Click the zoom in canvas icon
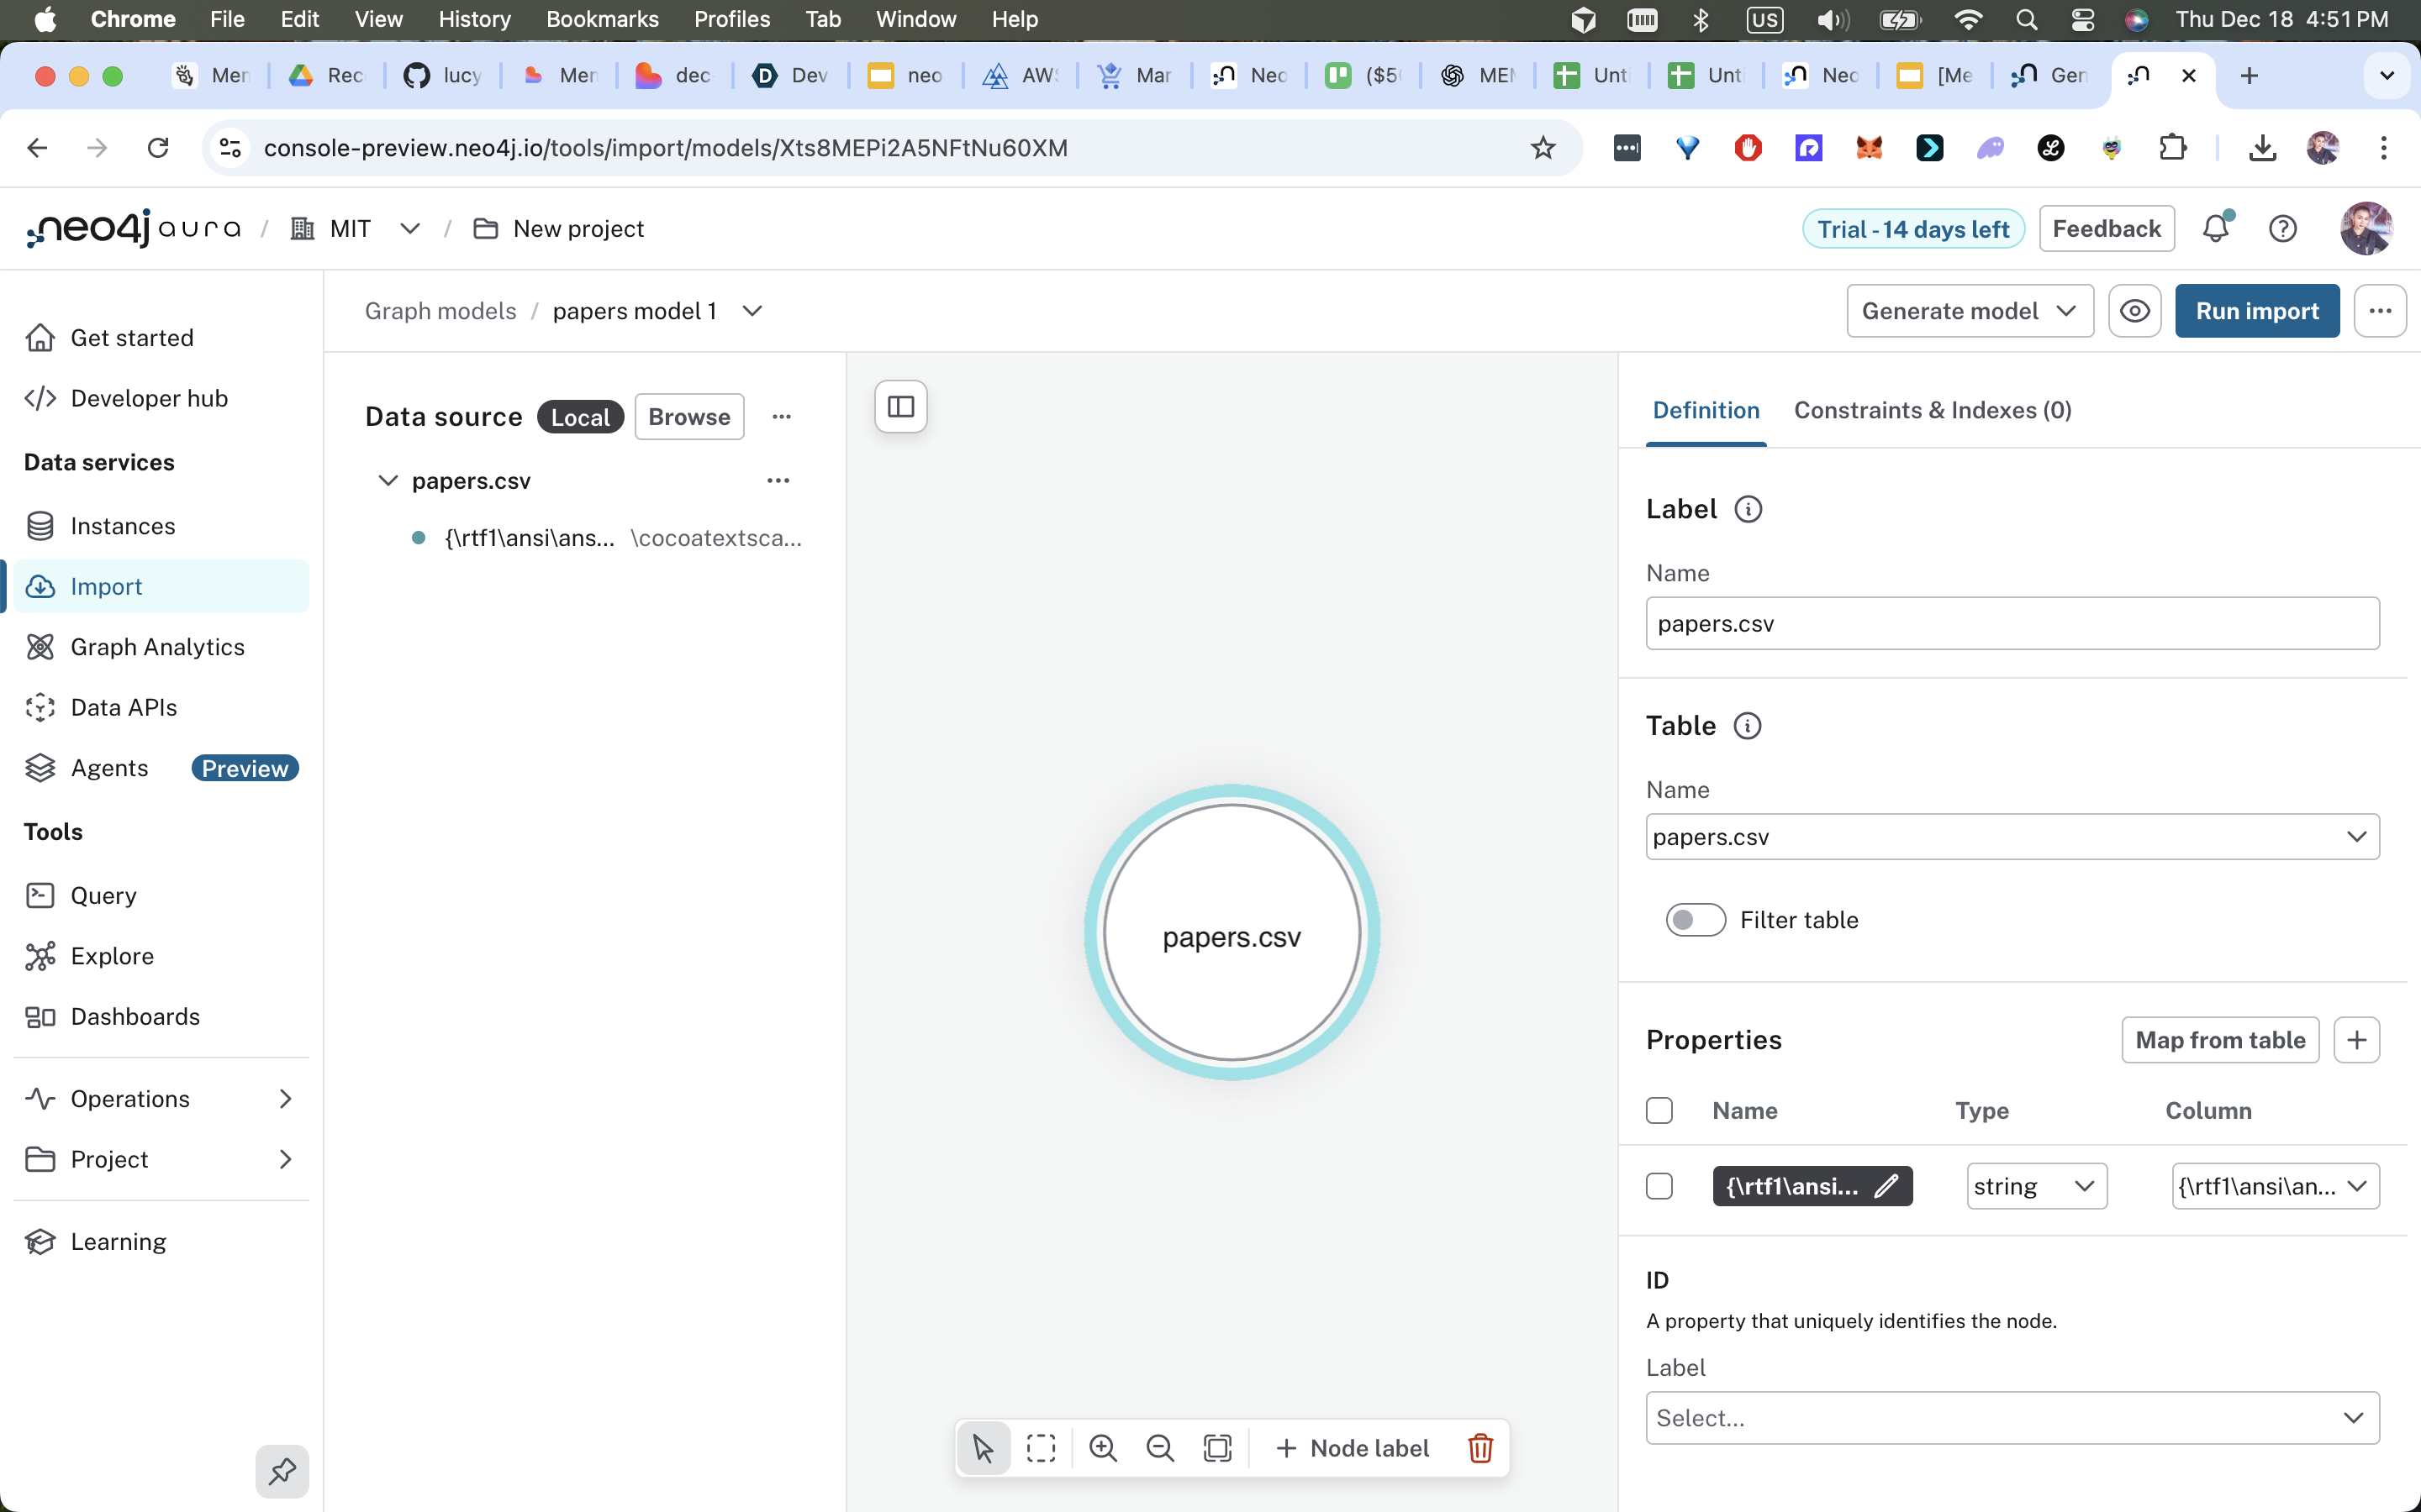 click(1102, 1448)
